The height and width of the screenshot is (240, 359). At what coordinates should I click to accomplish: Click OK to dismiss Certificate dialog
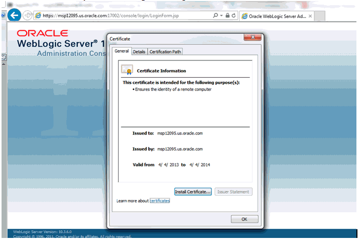tap(244, 219)
